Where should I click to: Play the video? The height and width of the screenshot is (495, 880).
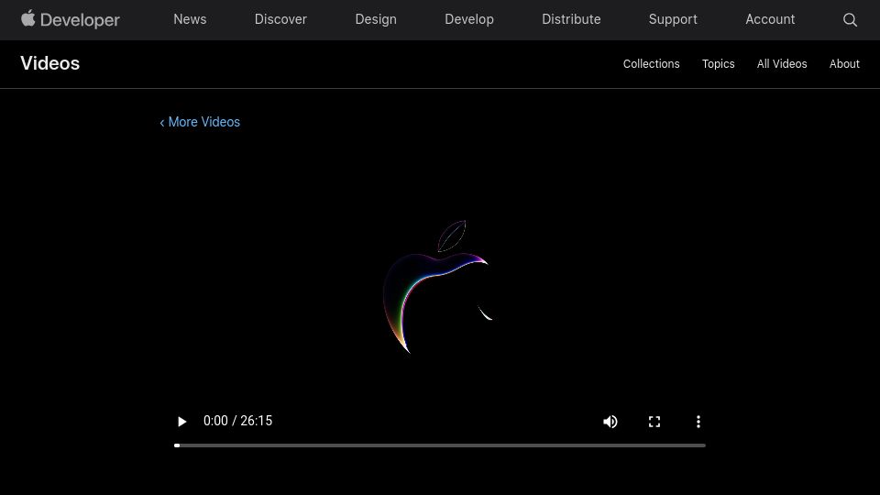coord(181,422)
